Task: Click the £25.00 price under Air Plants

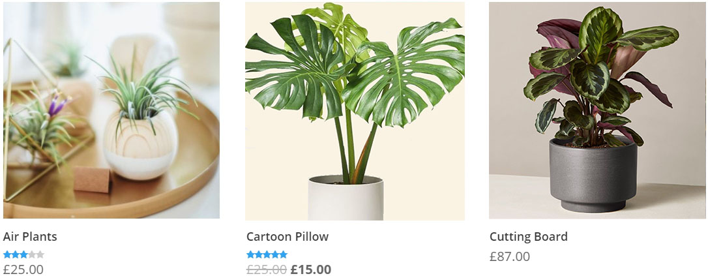Action: point(23,269)
